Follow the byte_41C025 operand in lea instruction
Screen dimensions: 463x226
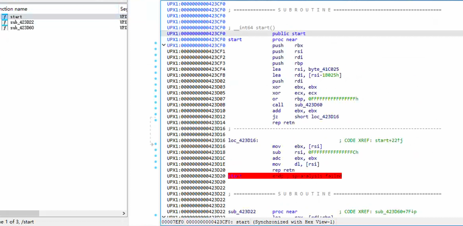tap(324, 69)
